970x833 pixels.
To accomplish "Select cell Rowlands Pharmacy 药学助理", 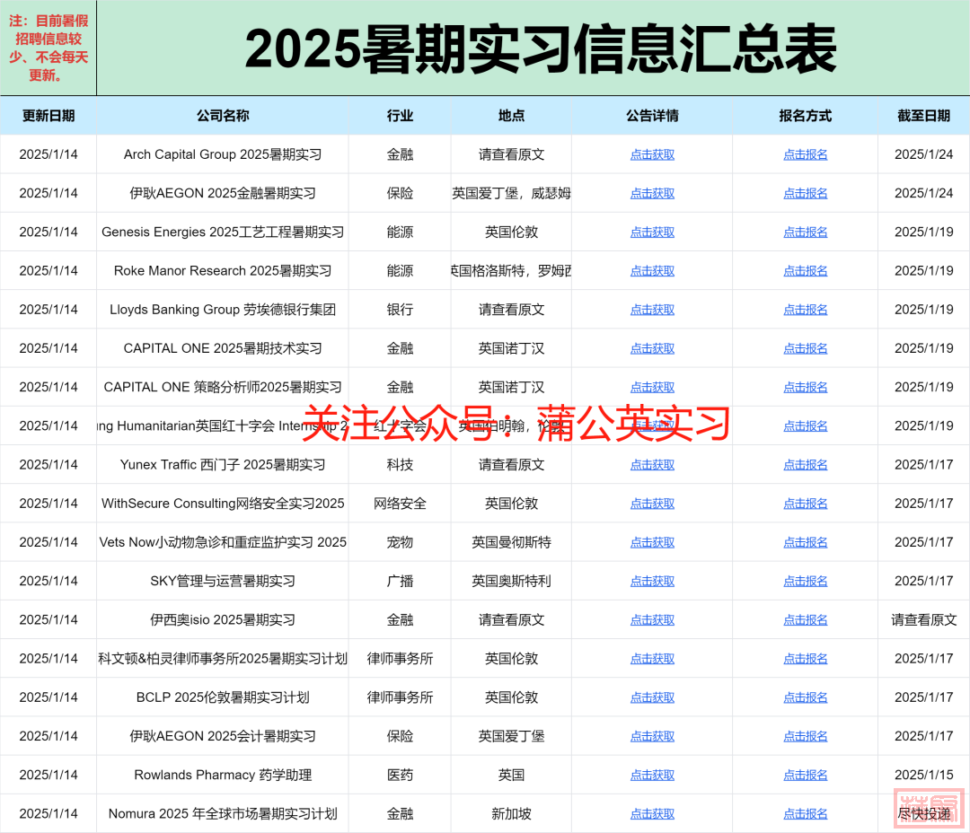I will [223, 776].
